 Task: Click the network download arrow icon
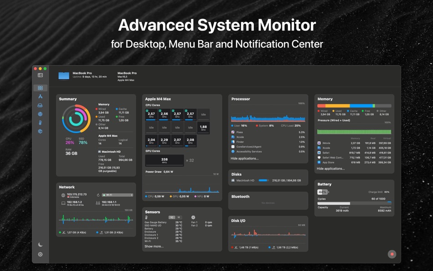point(64,232)
